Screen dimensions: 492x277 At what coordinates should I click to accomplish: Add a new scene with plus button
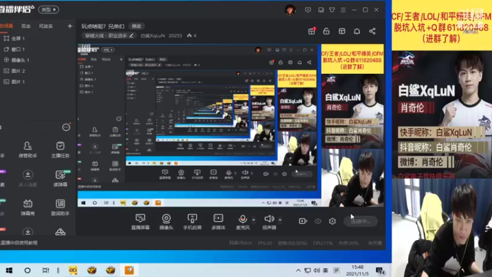(x=69, y=26)
